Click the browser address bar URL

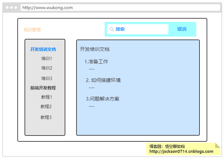pyautogui.click(x=120, y=8)
